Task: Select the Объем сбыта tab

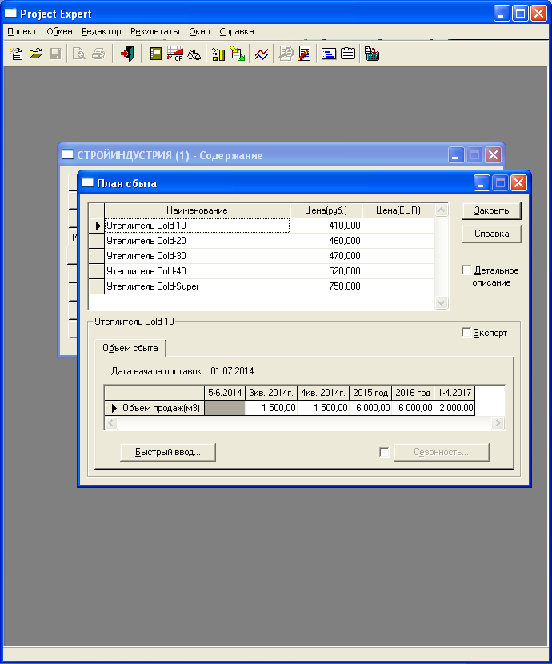Action: click(130, 348)
